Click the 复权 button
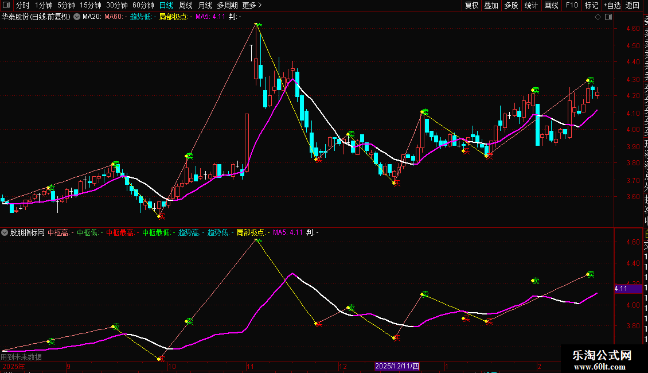The height and width of the screenshot is (373, 648). click(x=471, y=5)
